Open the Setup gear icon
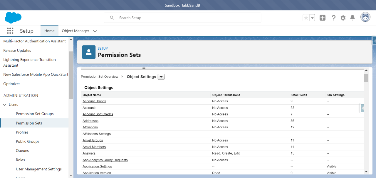376x178 pixels. tap(343, 18)
